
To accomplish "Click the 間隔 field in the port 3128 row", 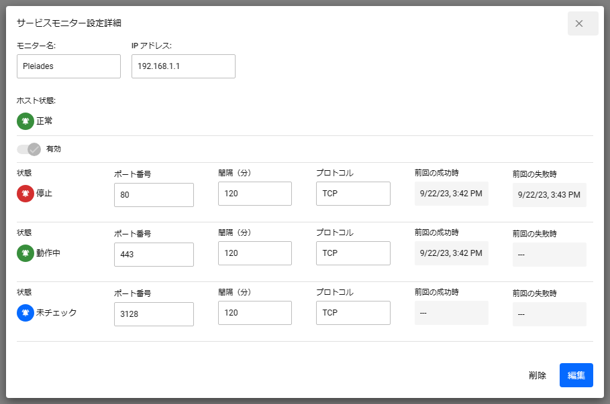I will pyautogui.click(x=255, y=312).
